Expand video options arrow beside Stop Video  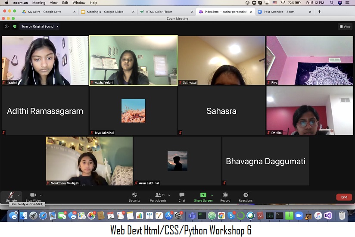[x=41, y=195]
